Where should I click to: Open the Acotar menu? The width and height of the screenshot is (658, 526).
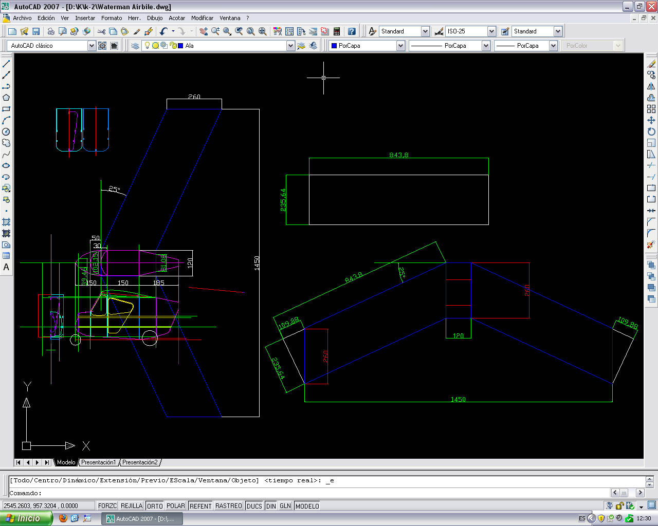click(177, 18)
